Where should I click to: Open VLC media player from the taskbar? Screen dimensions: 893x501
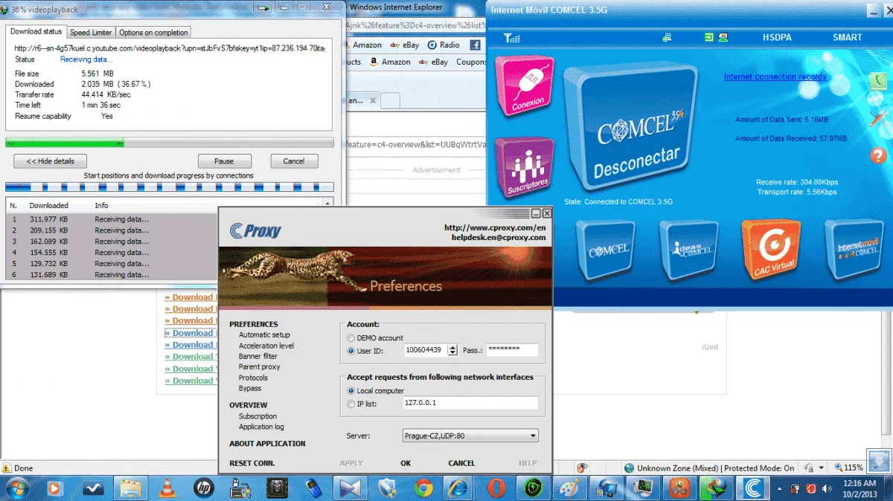(x=168, y=488)
